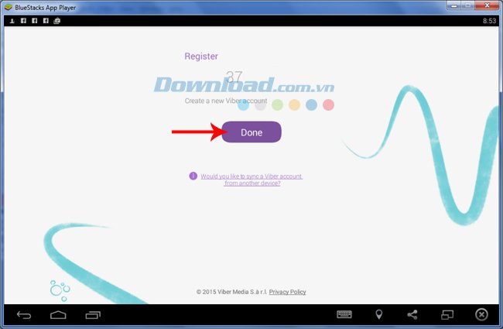The width and height of the screenshot is (503, 329).
Task: Click the first Facebook notification icon
Action: [25, 21]
